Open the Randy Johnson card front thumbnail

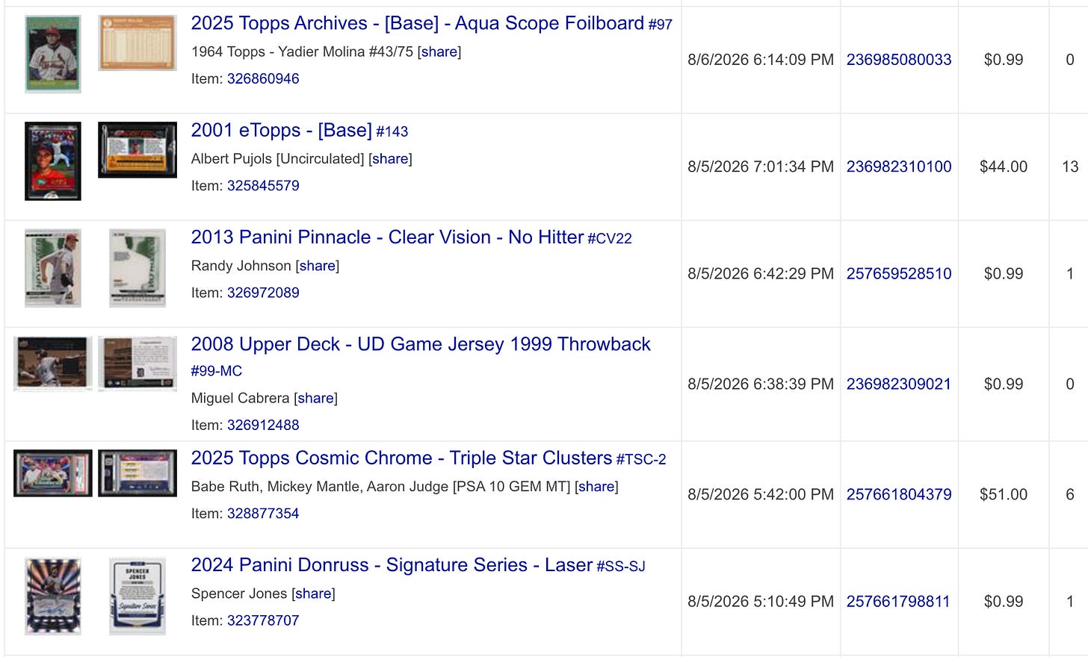[53, 268]
